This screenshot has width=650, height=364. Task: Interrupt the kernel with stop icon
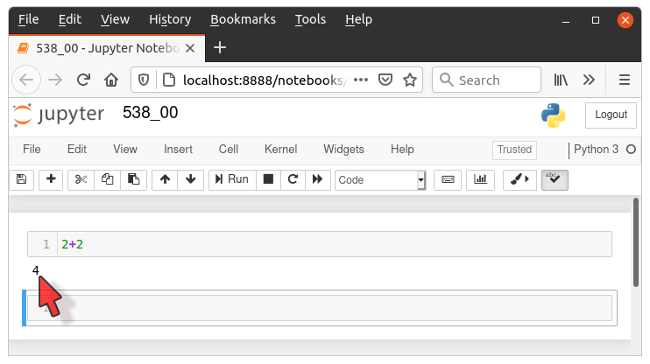[x=269, y=179]
